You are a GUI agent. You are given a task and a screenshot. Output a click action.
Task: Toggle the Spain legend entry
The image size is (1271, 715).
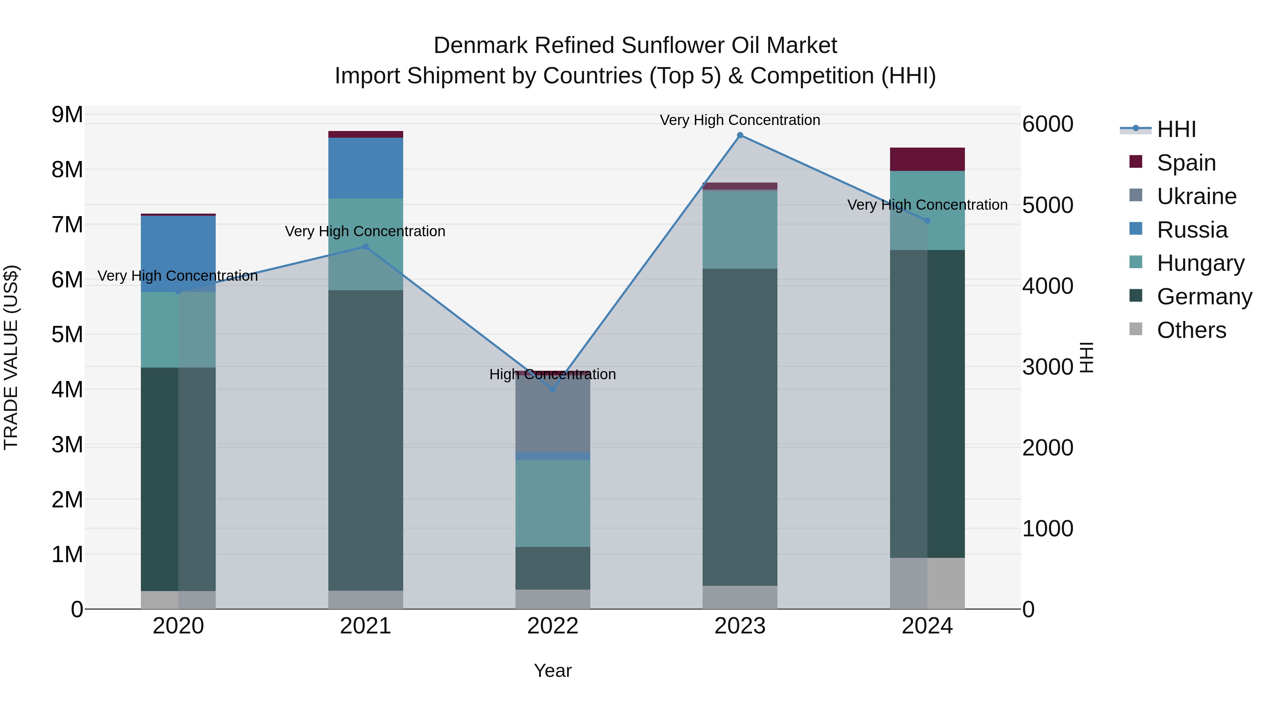tap(1172, 162)
